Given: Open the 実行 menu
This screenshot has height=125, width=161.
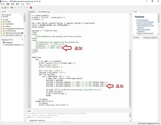Looking at the screenshot, I should [18, 4].
